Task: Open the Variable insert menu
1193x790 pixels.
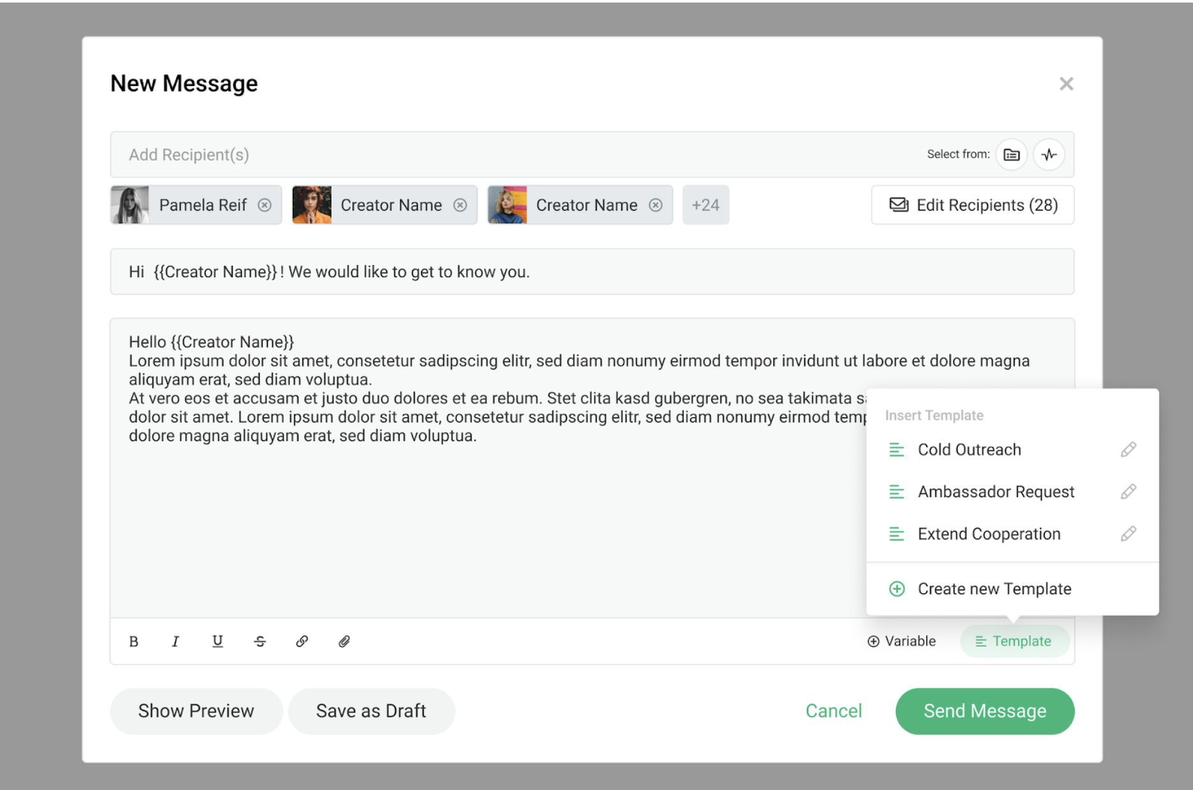Action: click(901, 641)
